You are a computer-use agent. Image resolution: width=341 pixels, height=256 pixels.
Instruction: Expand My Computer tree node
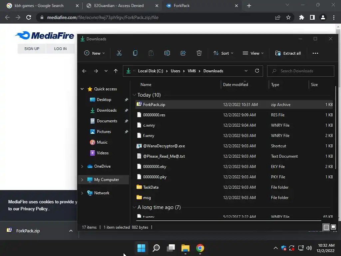82,180
